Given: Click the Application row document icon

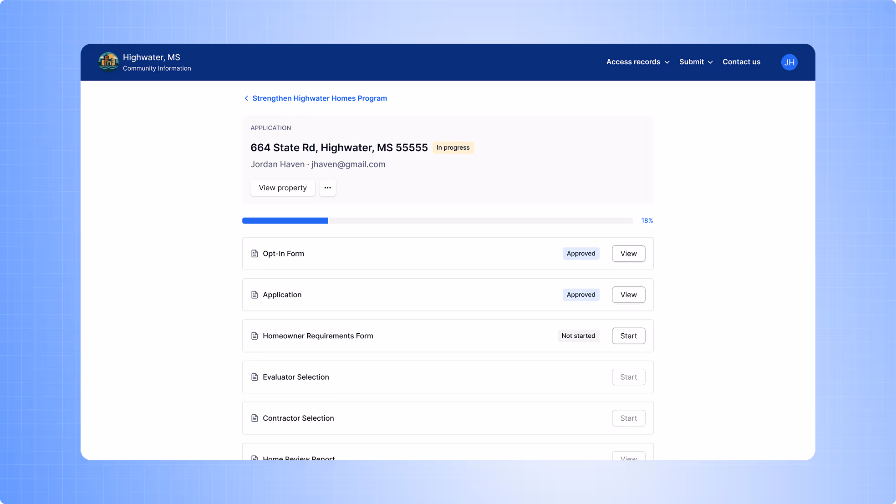Looking at the screenshot, I should click(255, 295).
